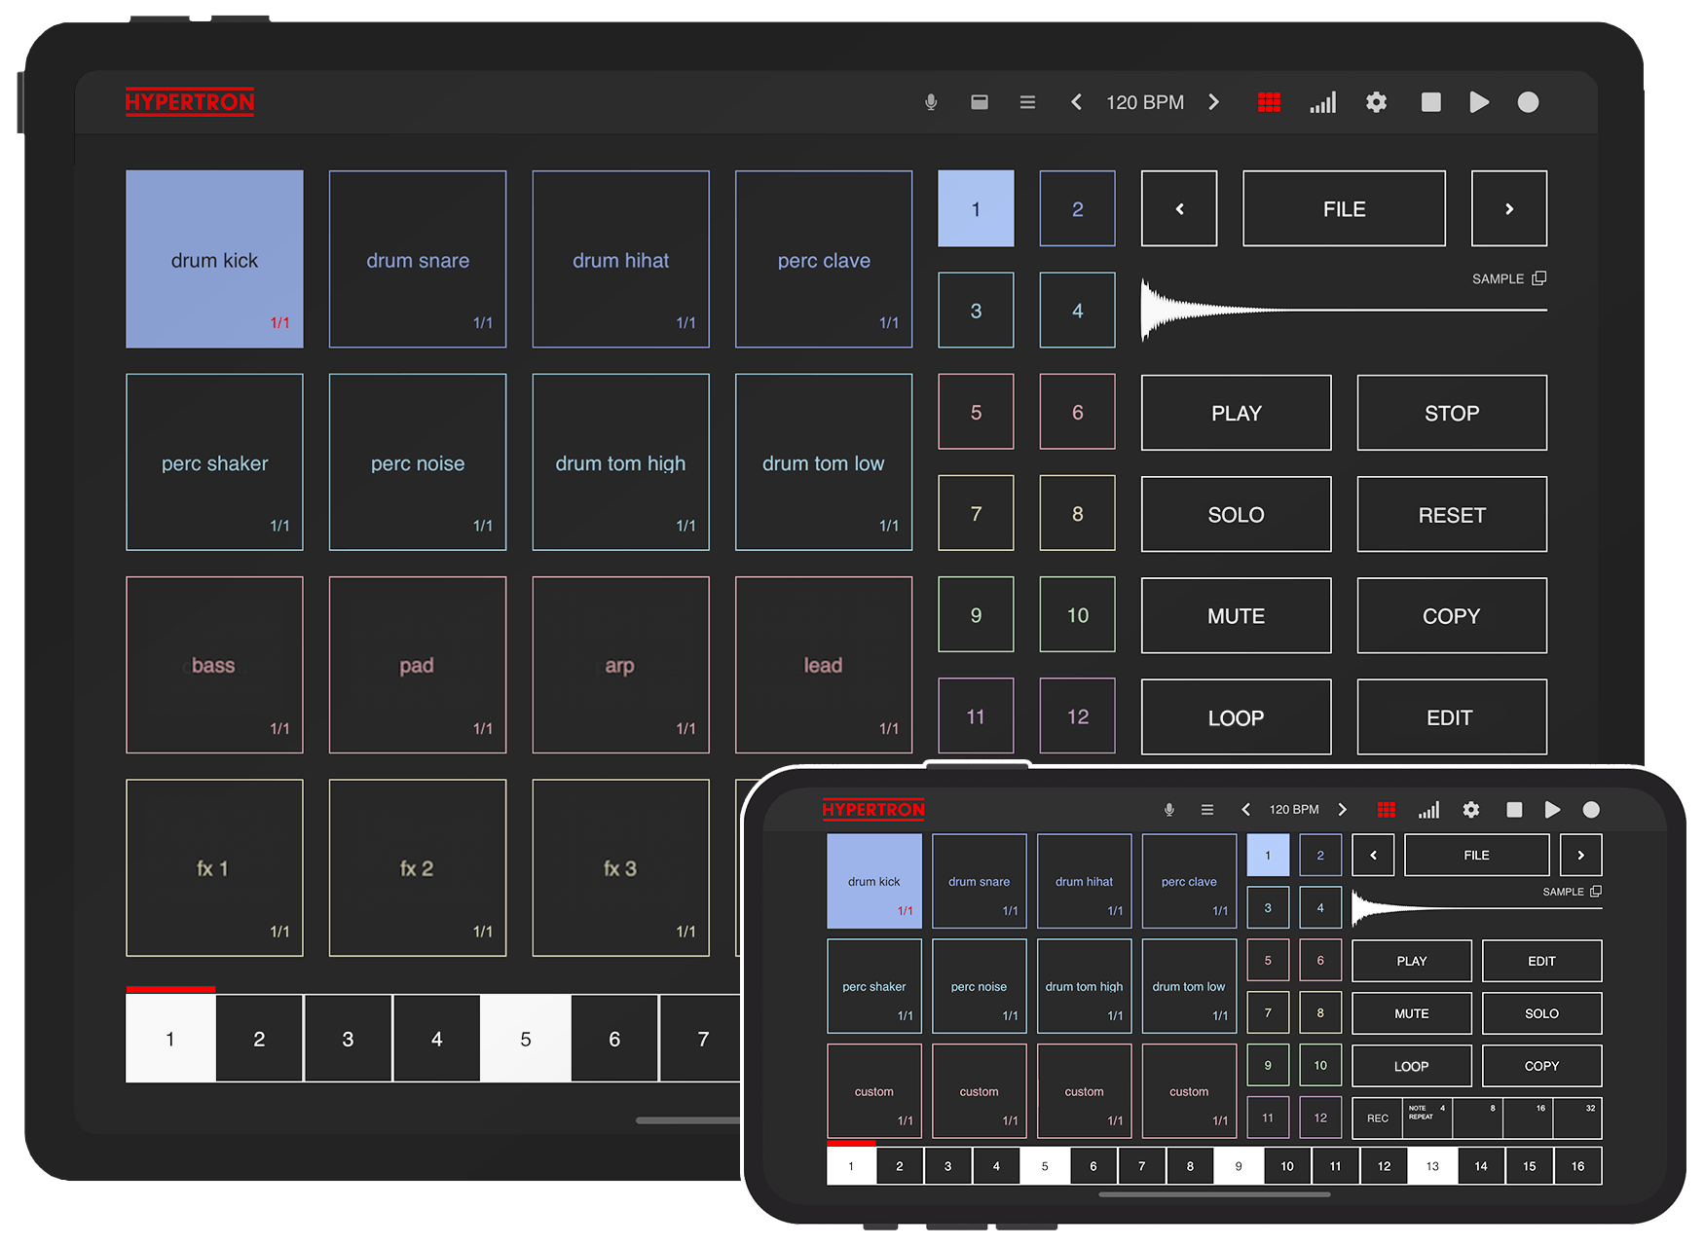
Task: Click the stop square on the phone toolbar
Action: tap(1514, 810)
